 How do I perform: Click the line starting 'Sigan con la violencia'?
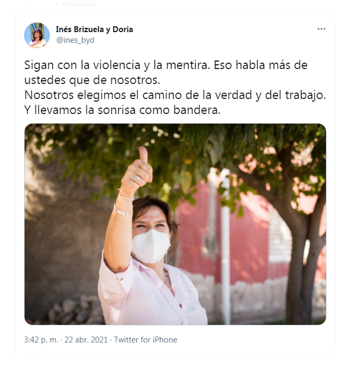[x=166, y=65]
